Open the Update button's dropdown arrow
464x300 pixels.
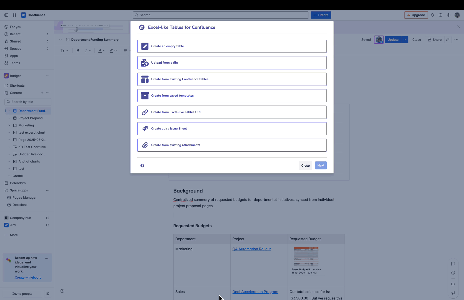pyautogui.click(x=405, y=39)
